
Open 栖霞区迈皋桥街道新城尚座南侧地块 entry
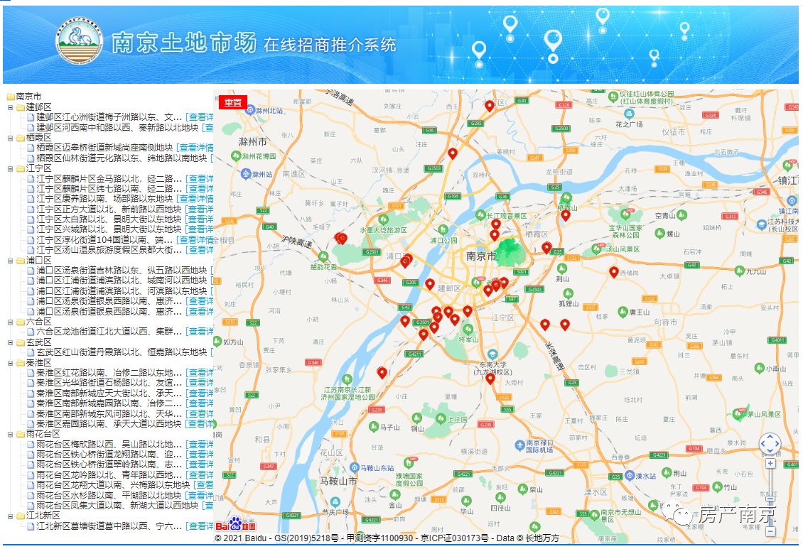point(106,148)
